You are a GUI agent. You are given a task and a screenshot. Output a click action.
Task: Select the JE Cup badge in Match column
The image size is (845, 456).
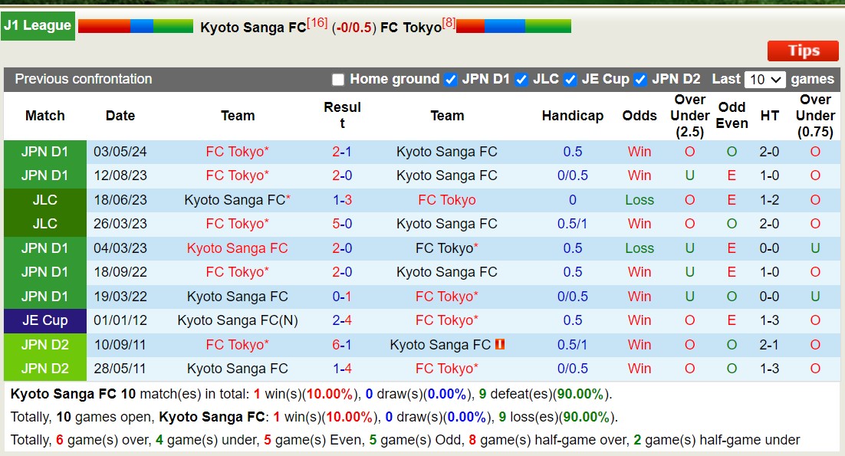click(44, 320)
